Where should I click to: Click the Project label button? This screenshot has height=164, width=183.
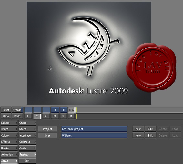[48, 129]
